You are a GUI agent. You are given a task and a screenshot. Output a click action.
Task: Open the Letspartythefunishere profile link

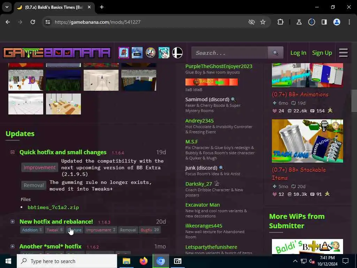(x=211, y=247)
